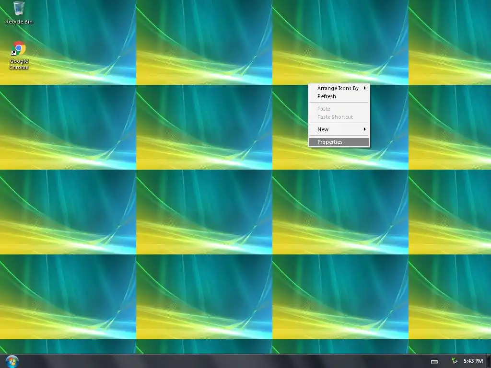The image size is (491, 368).
Task: Open Properties from the context menu
Action: (x=339, y=142)
